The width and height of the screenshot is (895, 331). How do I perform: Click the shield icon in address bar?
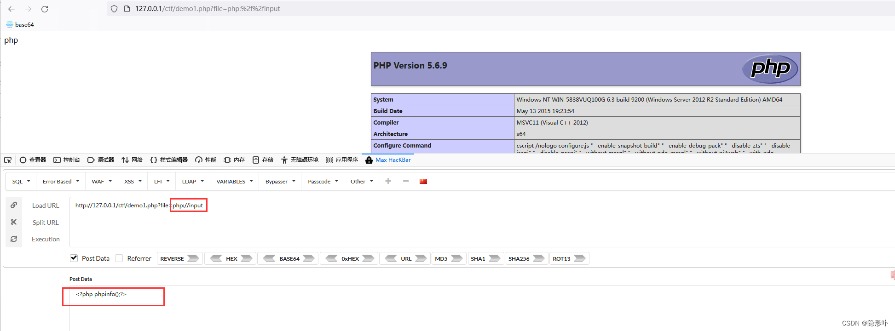114,9
